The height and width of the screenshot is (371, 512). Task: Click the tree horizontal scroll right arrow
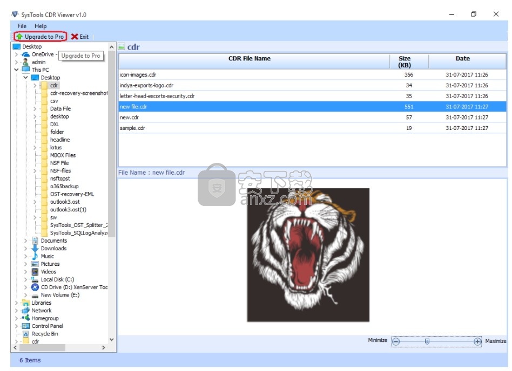tap(104, 348)
